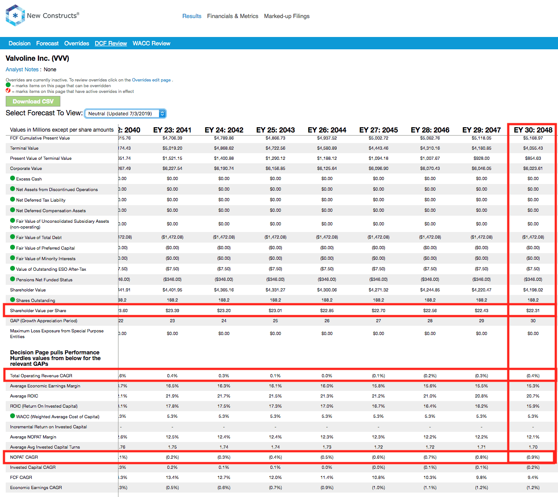Screen dimensions: 558x497
Task: Open the Select Forecast To View dropdown
Action: point(125,114)
